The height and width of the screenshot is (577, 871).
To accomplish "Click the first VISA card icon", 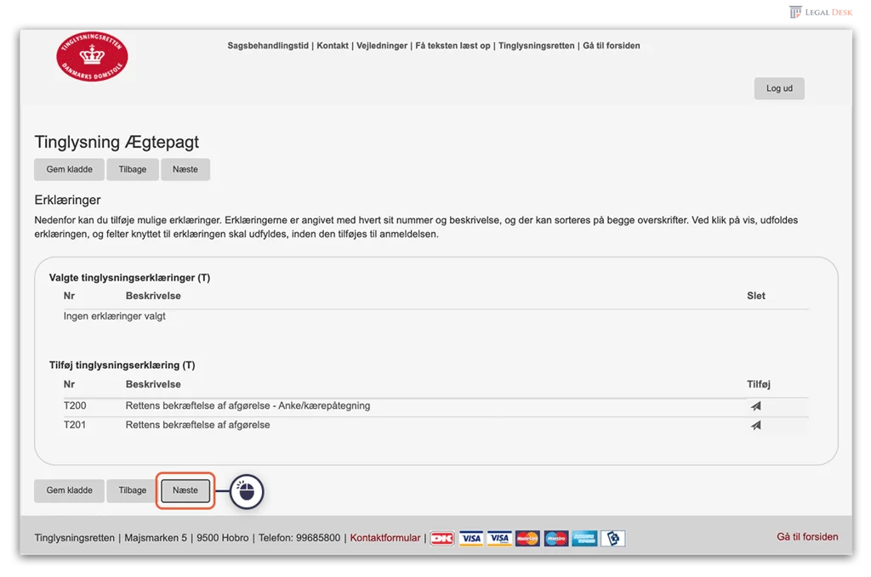I will 471,538.
